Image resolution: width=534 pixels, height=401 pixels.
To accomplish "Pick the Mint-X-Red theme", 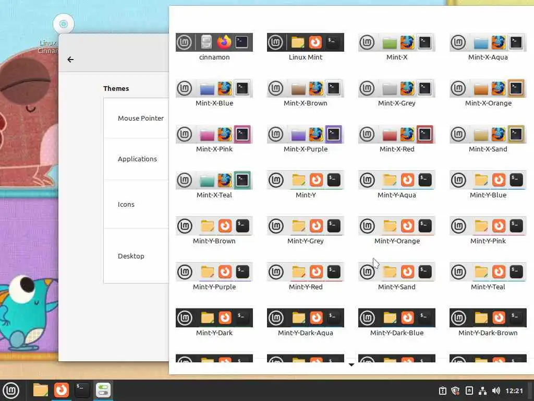I will pyautogui.click(x=397, y=139).
